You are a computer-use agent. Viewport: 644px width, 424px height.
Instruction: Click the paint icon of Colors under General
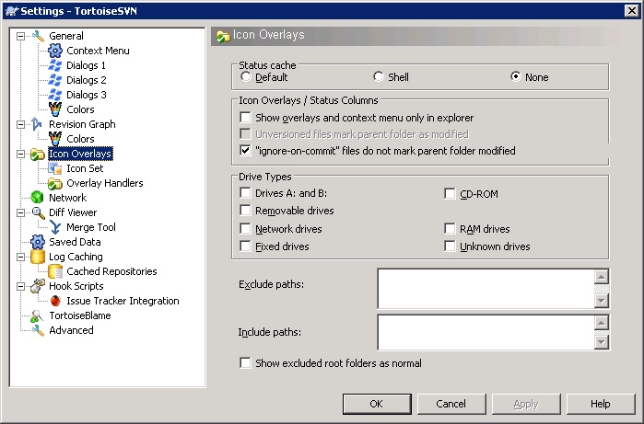point(55,109)
